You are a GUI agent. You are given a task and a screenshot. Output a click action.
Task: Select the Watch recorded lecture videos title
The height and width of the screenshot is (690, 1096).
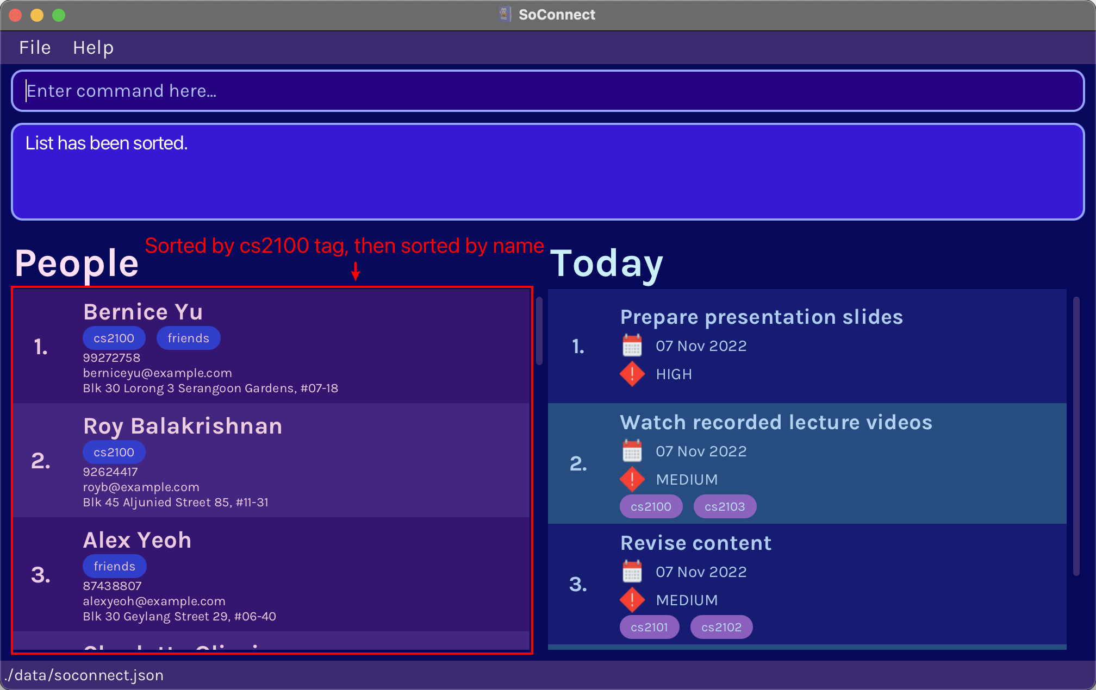pyautogui.click(x=776, y=422)
